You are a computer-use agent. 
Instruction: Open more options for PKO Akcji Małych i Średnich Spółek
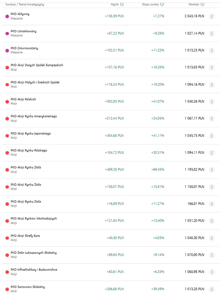(x=212, y=85)
